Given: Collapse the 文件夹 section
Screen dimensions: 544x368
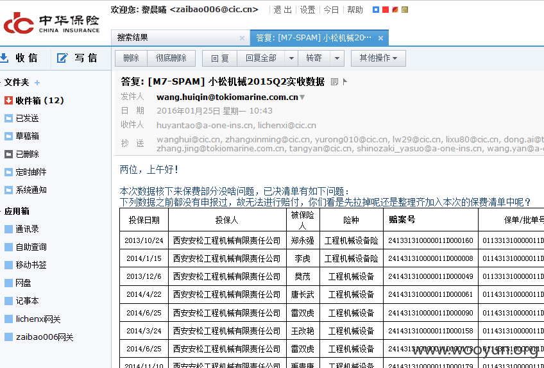Looking at the screenshot, I should click(2, 83).
